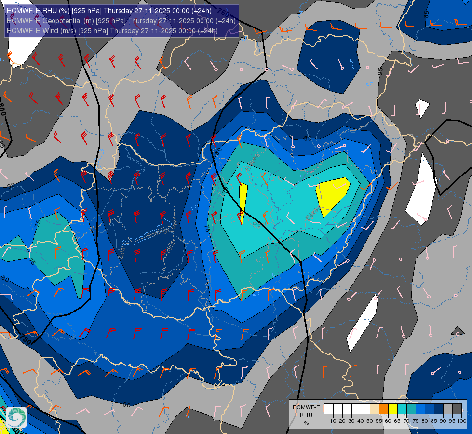Click the 780 geopotential contour label
This screenshot has height=434, width=472.
25,339
